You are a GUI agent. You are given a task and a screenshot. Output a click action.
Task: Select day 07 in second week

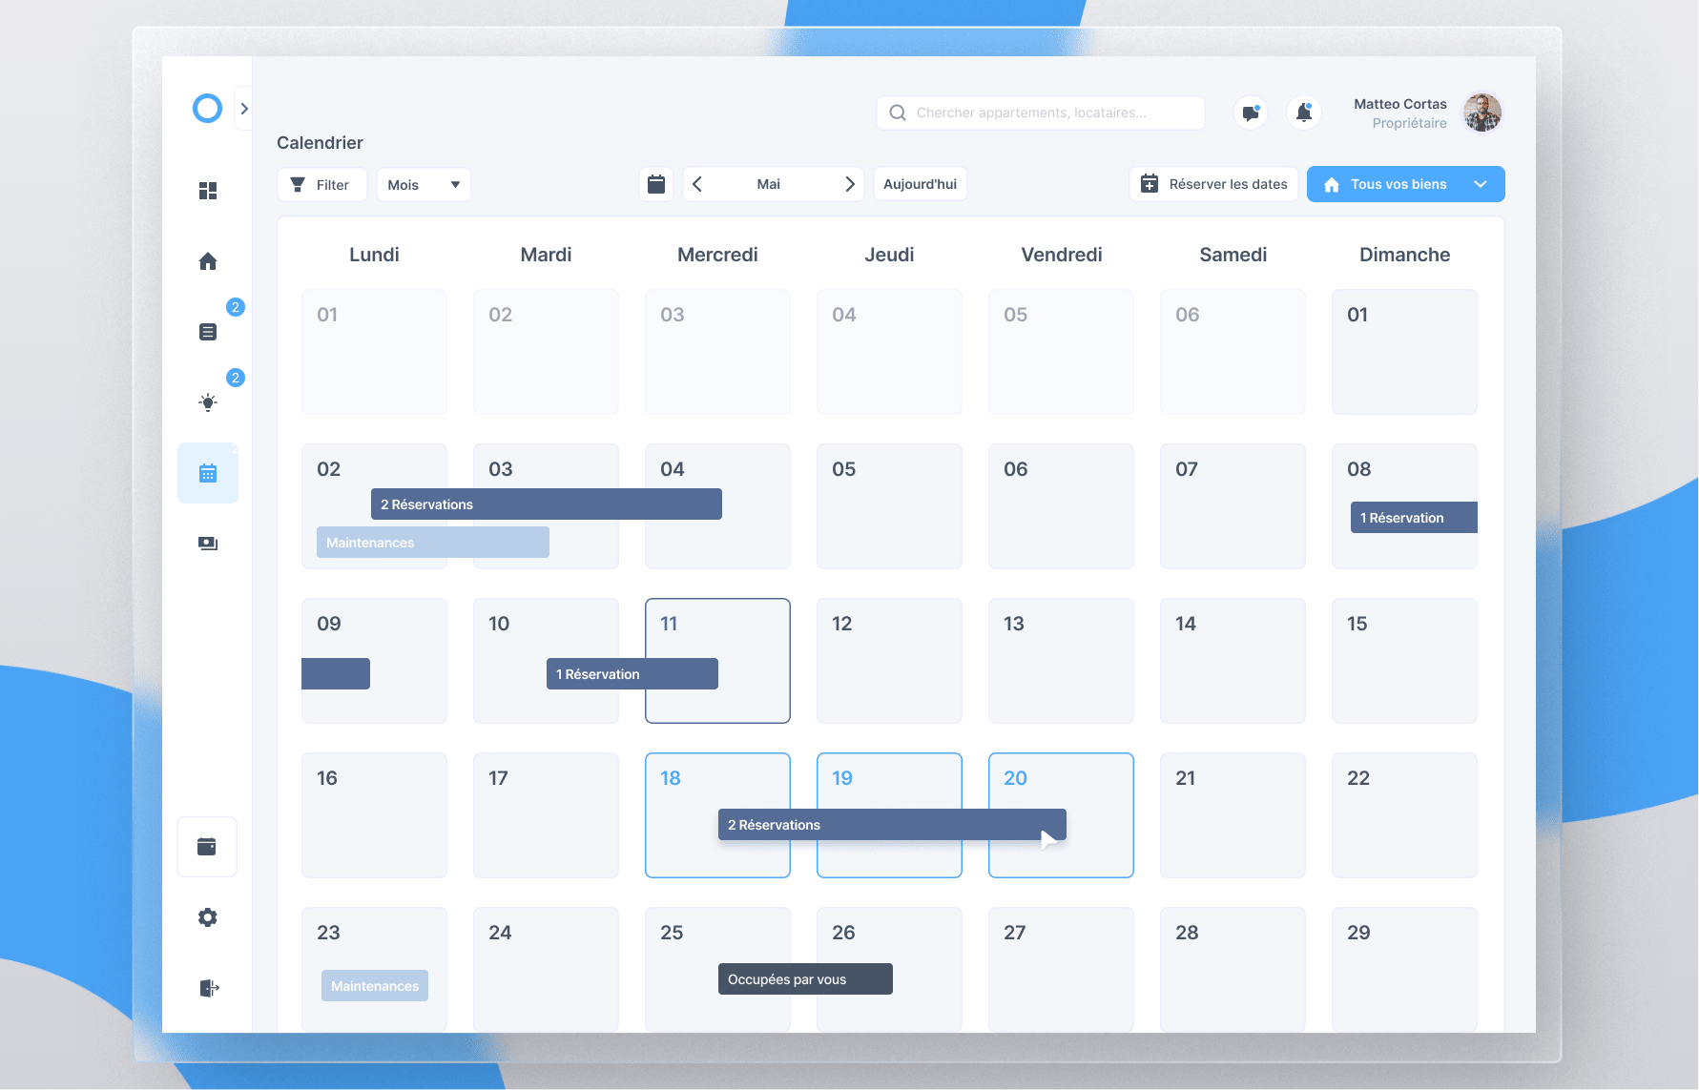coord(1233,506)
